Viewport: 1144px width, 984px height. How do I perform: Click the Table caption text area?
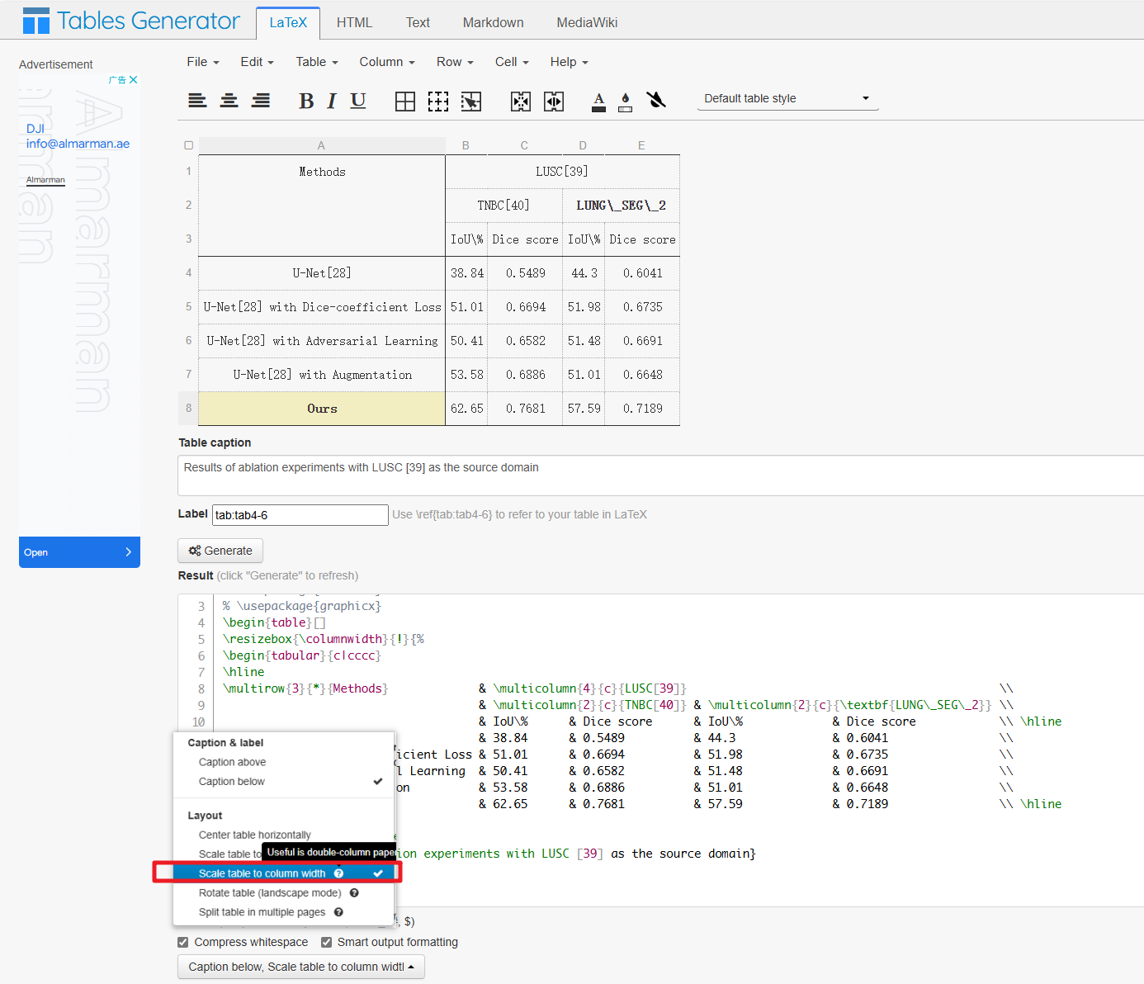point(660,475)
